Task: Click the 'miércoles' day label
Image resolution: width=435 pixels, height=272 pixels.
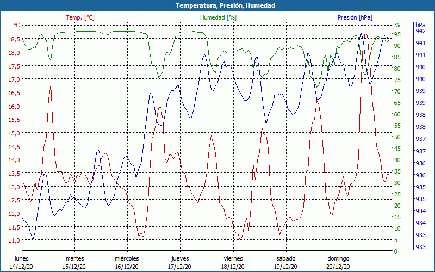Action: click(x=127, y=259)
